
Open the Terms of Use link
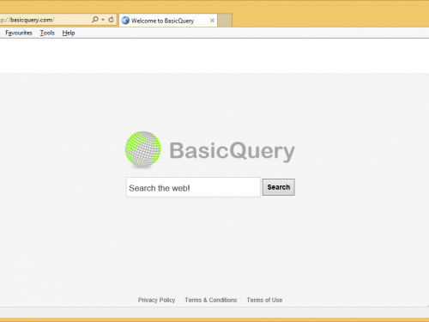(x=264, y=300)
